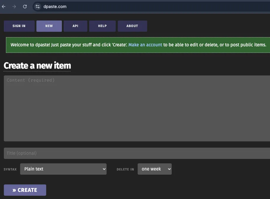Focus the Content (required) text area

click(x=137, y=108)
